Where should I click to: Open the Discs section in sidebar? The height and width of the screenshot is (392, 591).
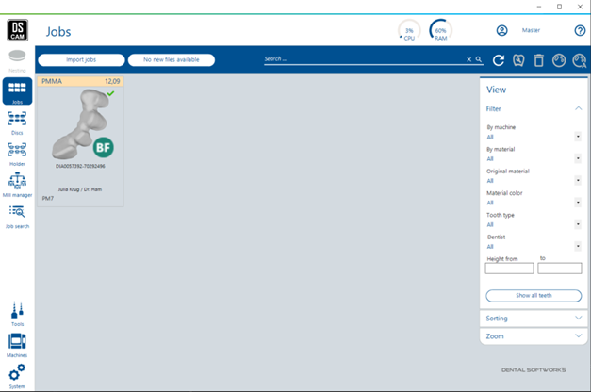(x=17, y=122)
